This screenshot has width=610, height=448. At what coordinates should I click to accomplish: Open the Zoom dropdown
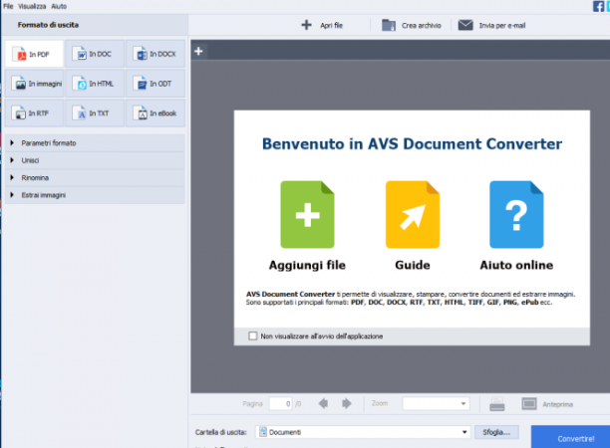pos(437,404)
